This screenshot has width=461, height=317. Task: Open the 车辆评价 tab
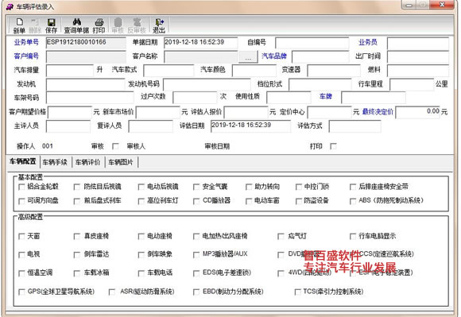coord(88,162)
